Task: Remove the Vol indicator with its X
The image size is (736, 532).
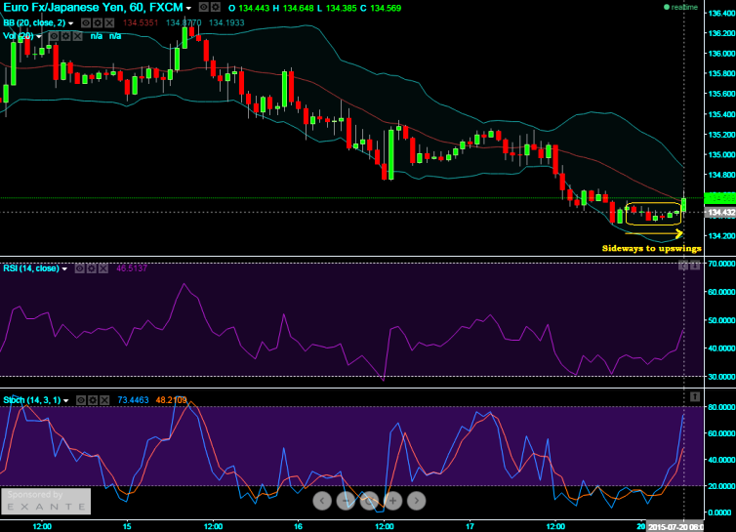Action: point(77,36)
